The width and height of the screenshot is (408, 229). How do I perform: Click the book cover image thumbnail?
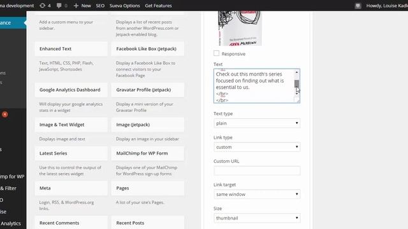click(240, 28)
